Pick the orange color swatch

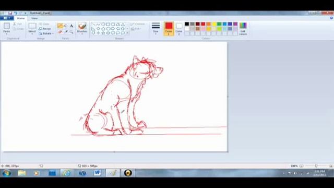coord(209,24)
